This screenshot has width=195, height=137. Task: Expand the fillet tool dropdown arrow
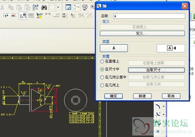164,115
